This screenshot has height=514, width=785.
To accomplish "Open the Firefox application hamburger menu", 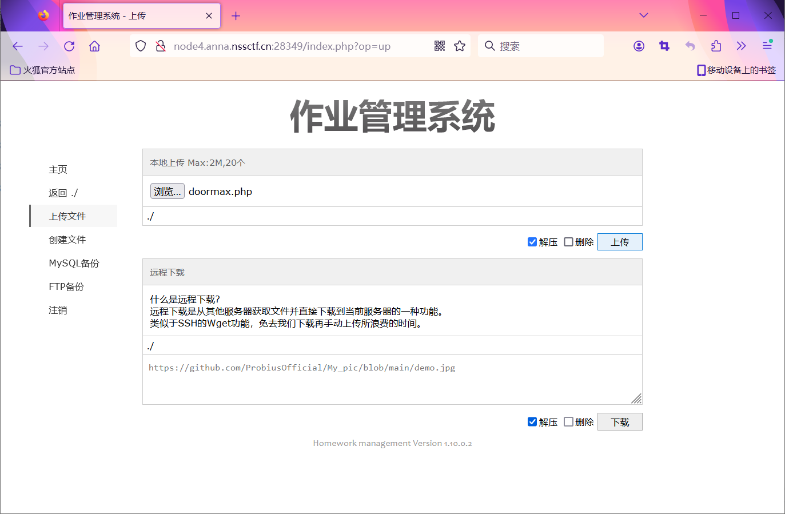I will pos(767,46).
